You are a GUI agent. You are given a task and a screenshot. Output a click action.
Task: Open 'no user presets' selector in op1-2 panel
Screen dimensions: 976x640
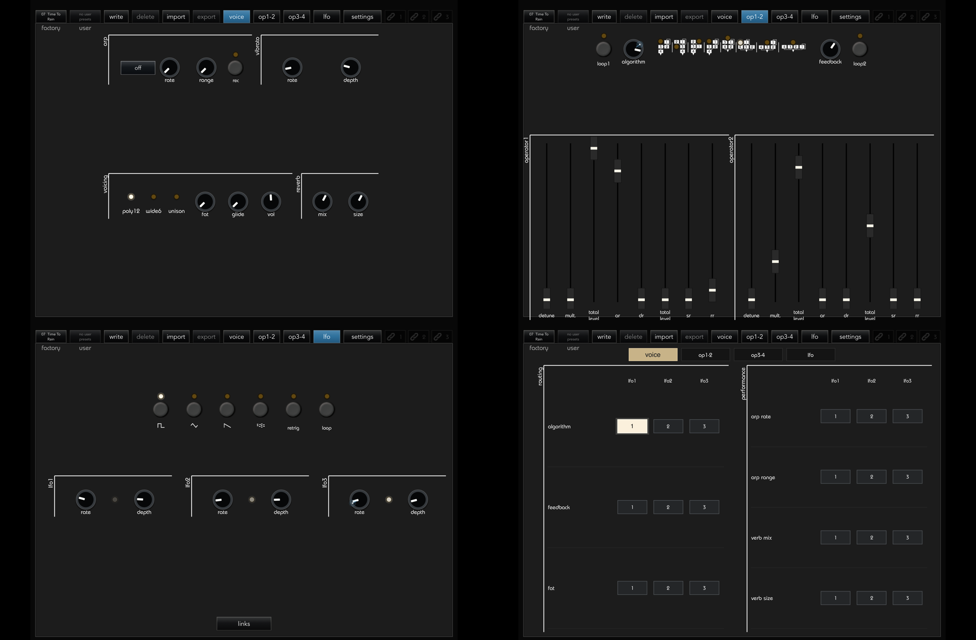click(573, 17)
